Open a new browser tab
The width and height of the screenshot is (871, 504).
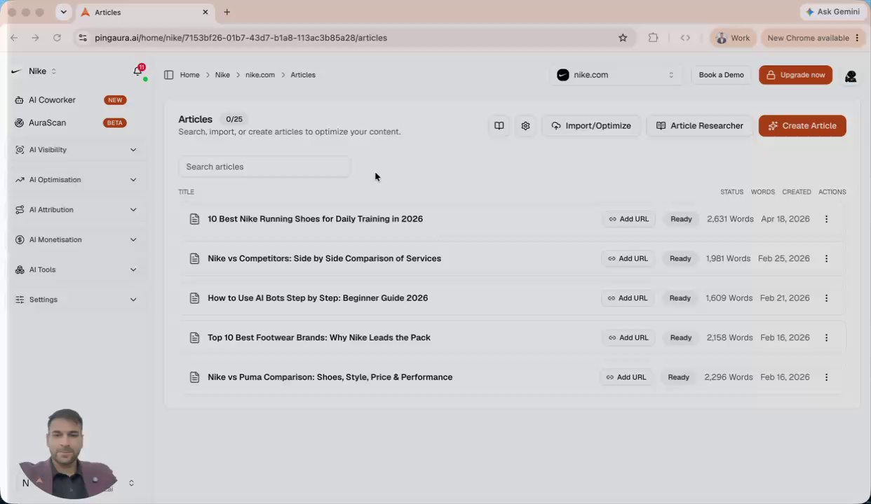click(x=227, y=12)
